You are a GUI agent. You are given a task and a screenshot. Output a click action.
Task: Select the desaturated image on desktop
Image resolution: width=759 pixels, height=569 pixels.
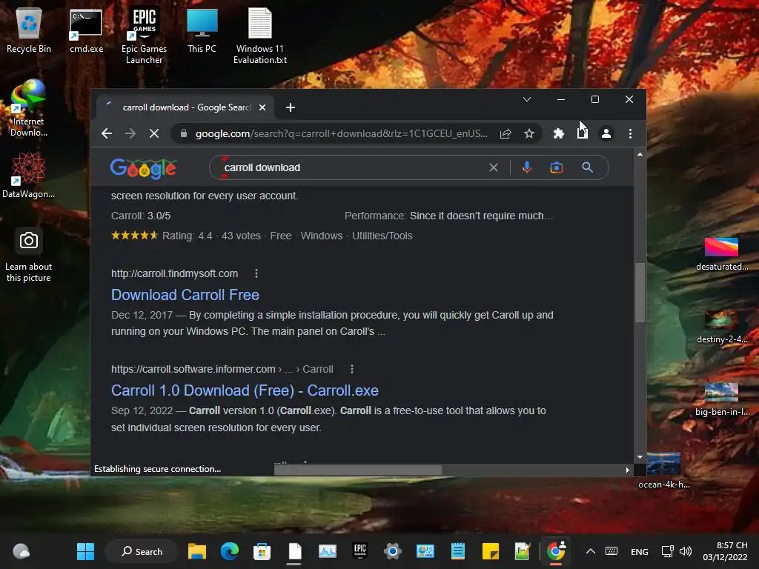[722, 254]
